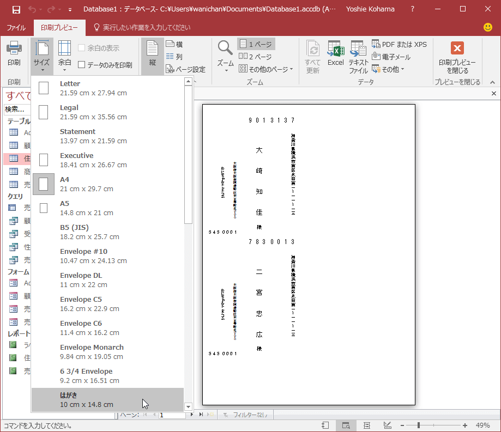Choose Envelope #10 size
The image size is (501, 432).
(108, 255)
